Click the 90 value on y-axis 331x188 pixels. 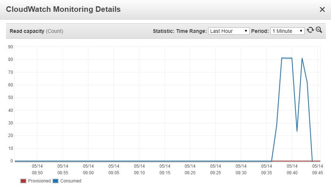pos(11,47)
